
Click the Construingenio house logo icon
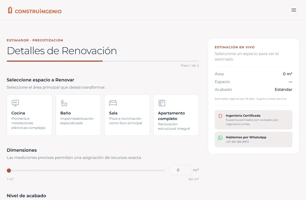tap(10, 10)
